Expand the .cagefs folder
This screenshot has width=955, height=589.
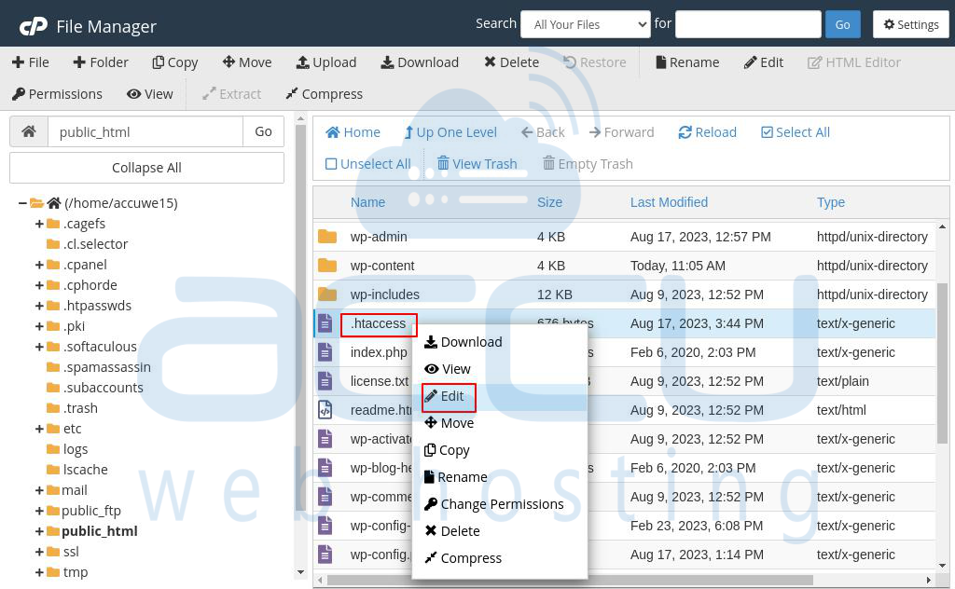click(x=39, y=224)
